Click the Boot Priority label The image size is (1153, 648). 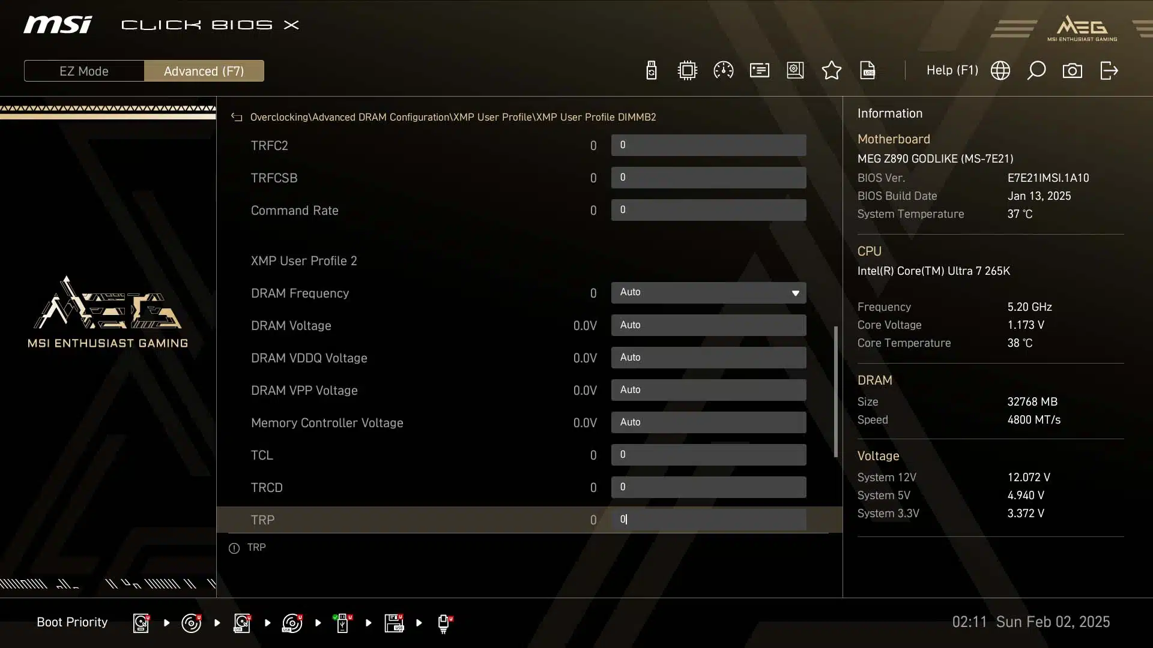[x=72, y=622]
